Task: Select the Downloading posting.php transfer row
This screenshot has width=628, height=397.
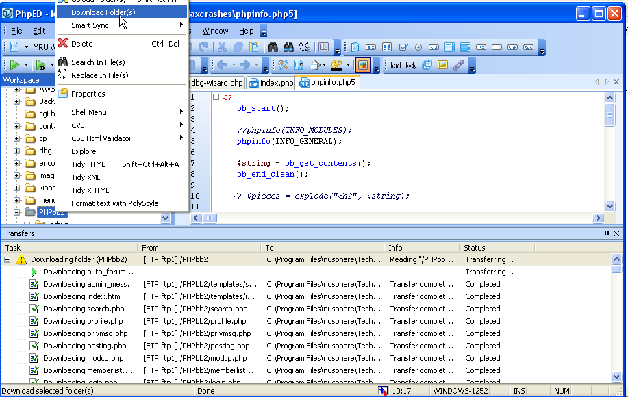Action: 306,346
